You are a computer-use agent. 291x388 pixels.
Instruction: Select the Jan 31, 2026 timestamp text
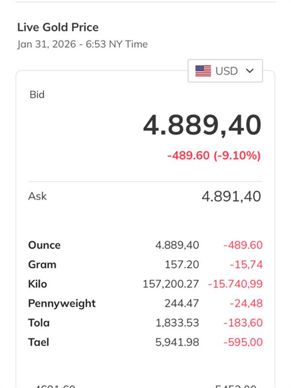82,44
